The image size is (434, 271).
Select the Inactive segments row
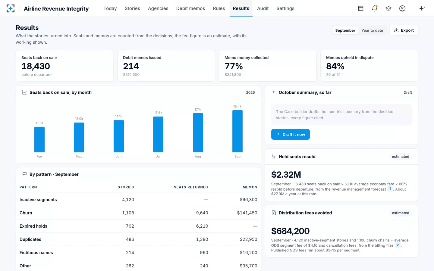click(138, 200)
